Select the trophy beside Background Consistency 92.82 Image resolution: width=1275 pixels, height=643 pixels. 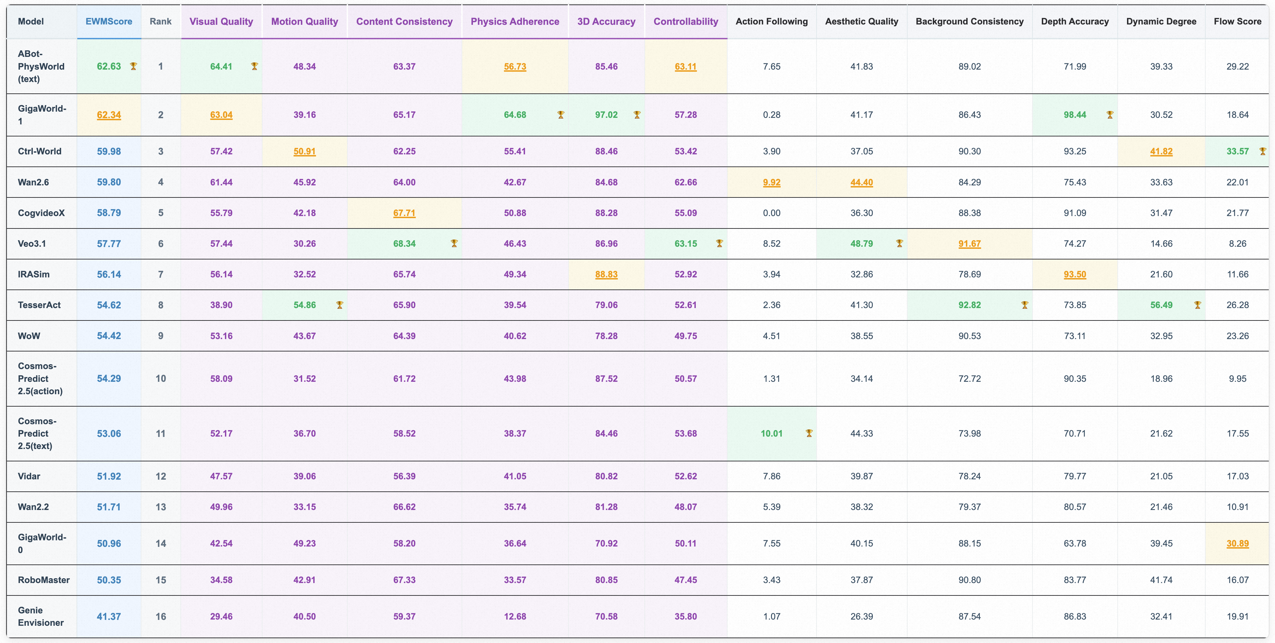(1025, 305)
